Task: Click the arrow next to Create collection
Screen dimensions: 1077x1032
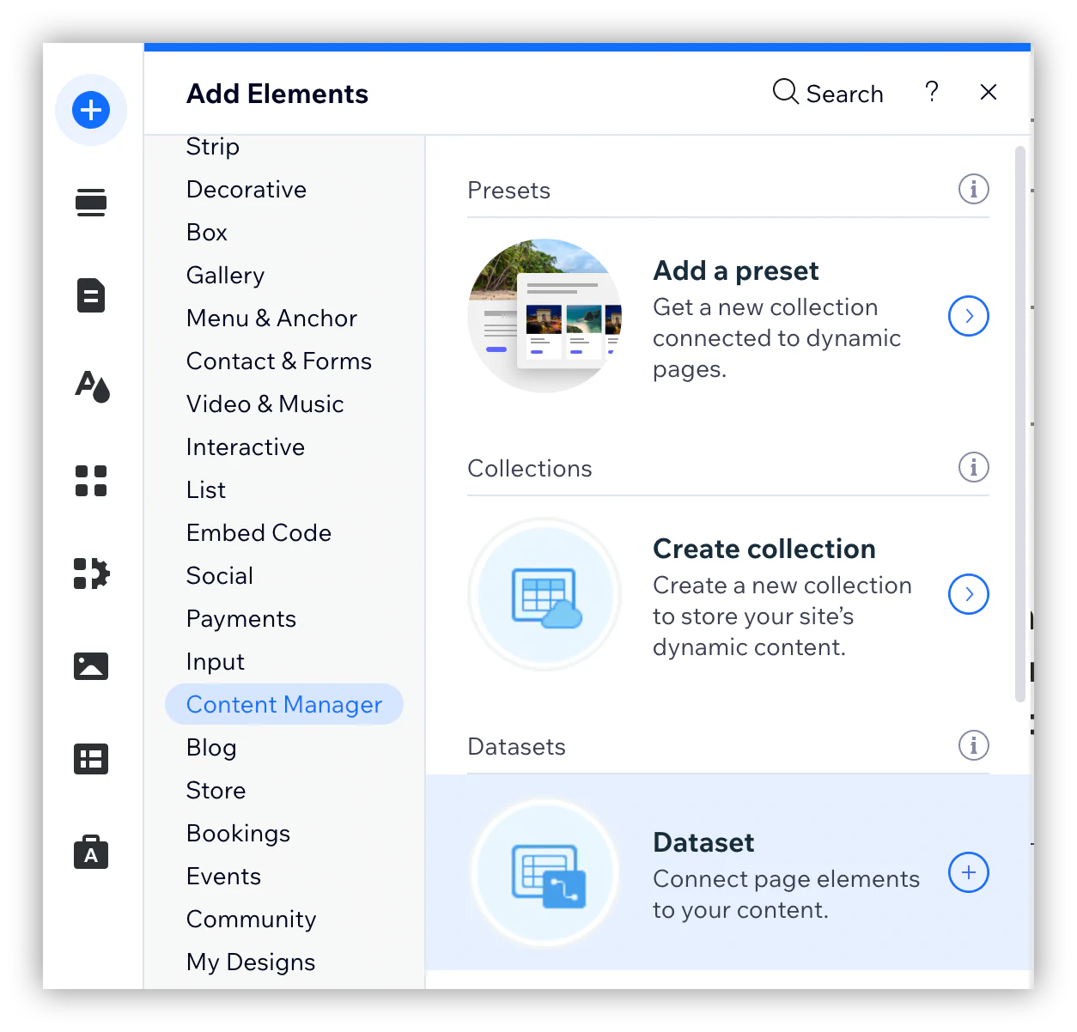Action: 969,594
